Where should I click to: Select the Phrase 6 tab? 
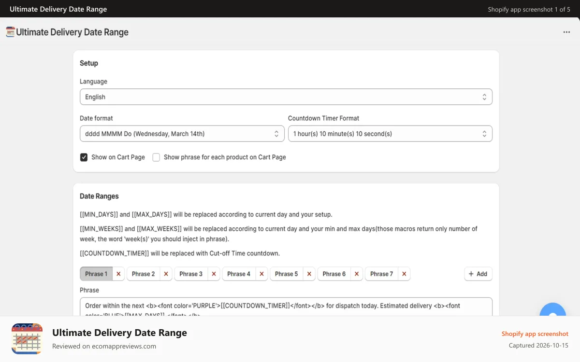[x=334, y=274]
